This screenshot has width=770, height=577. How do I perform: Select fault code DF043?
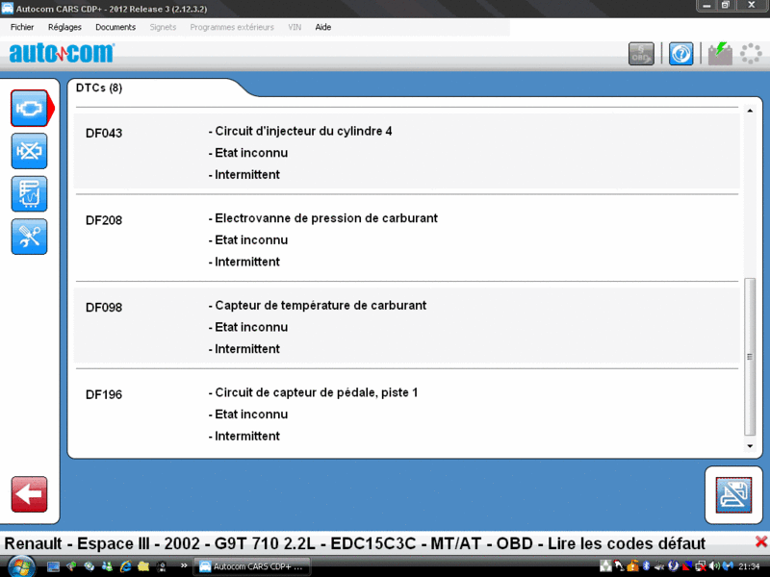click(104, 134)
